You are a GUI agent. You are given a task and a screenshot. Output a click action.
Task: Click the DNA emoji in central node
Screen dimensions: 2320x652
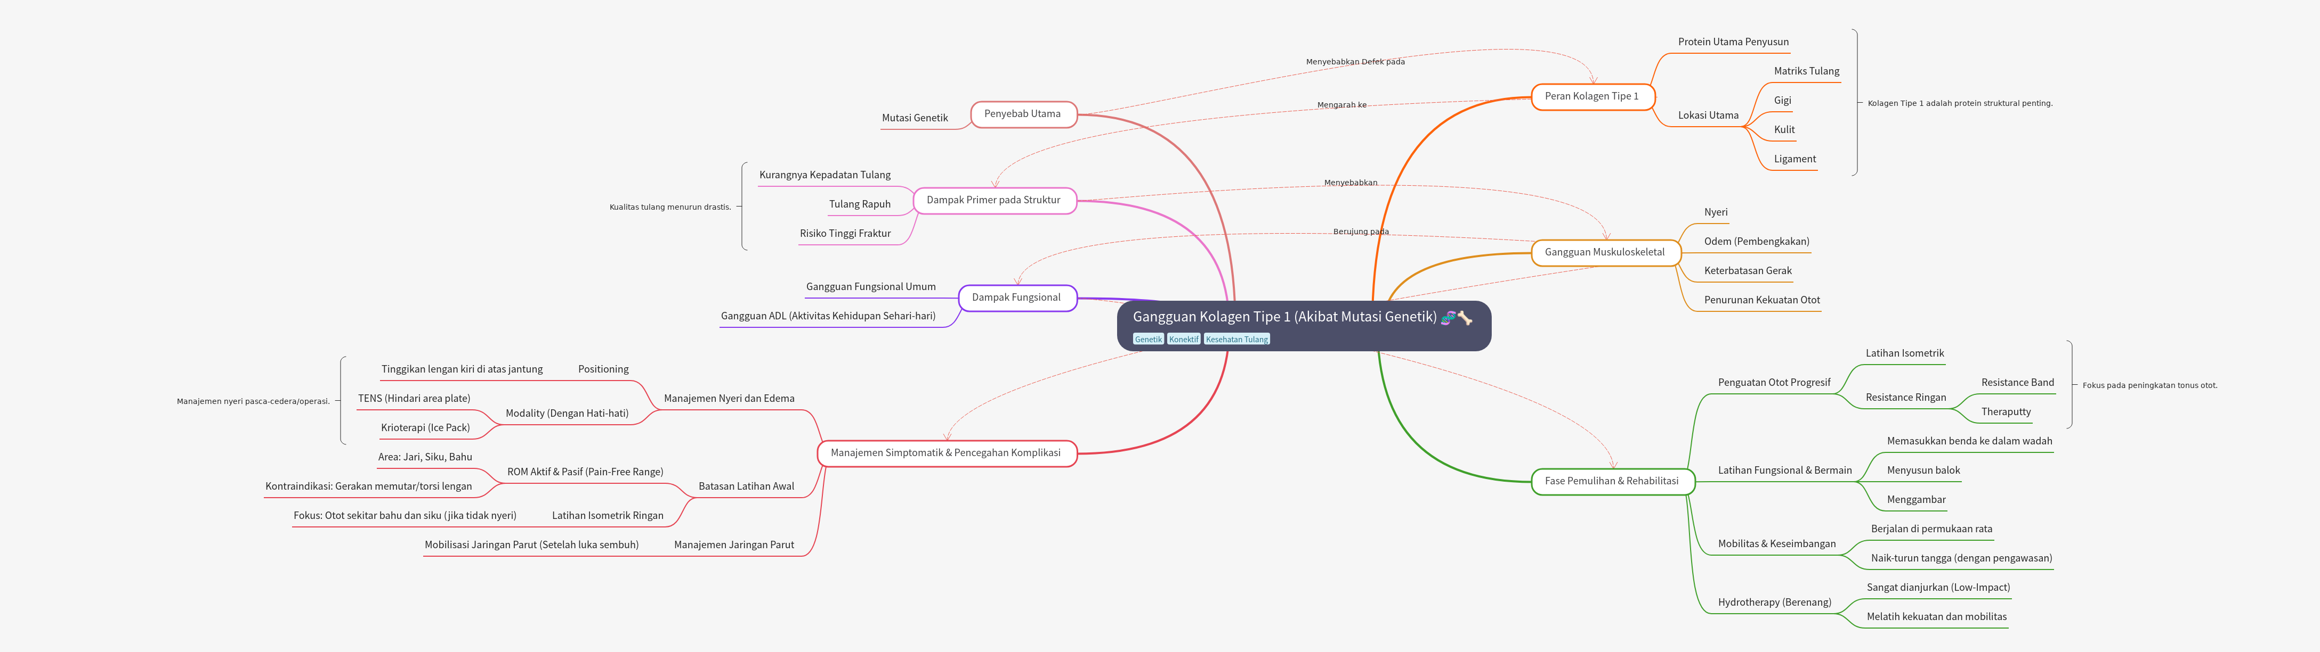[1448, 317]
